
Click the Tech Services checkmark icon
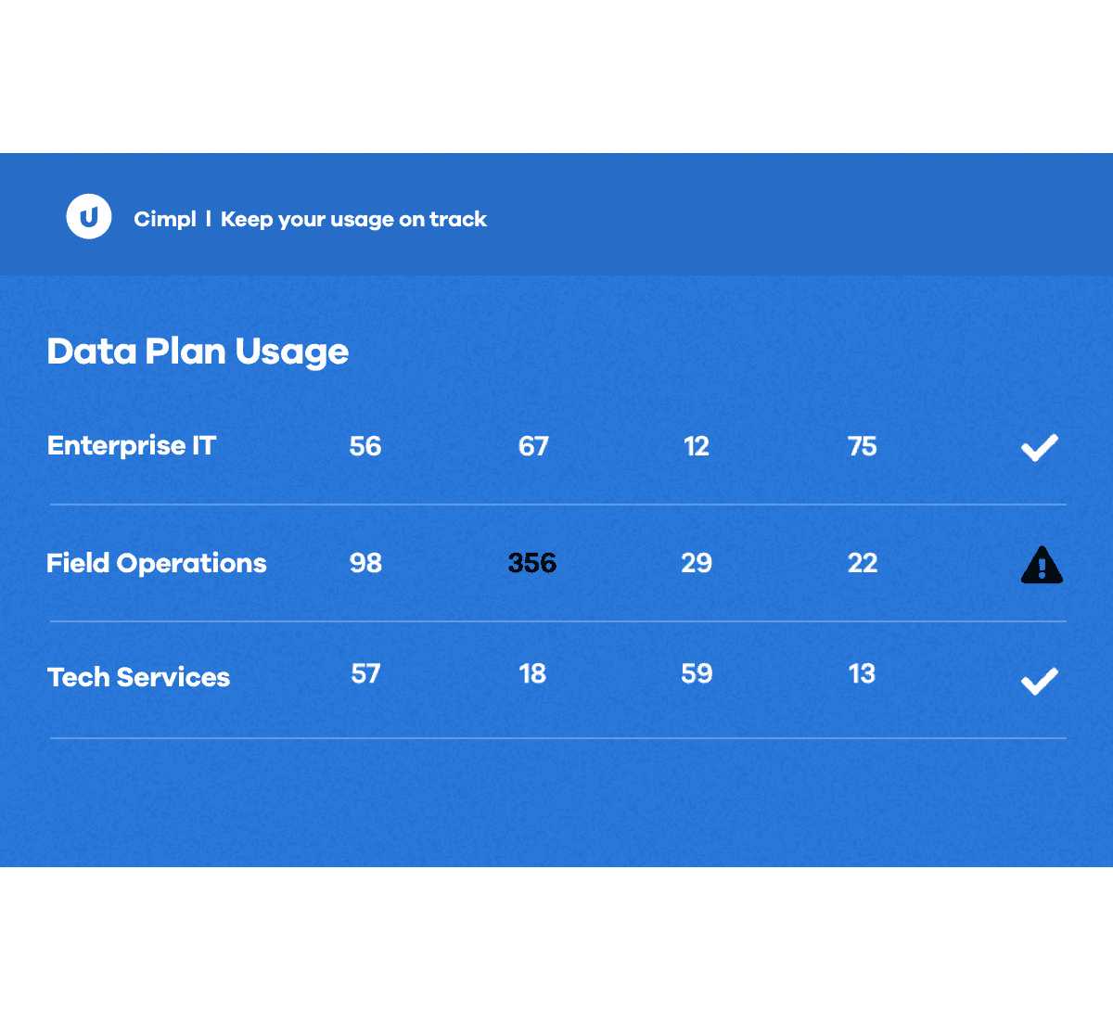(x=1040, y=681)
